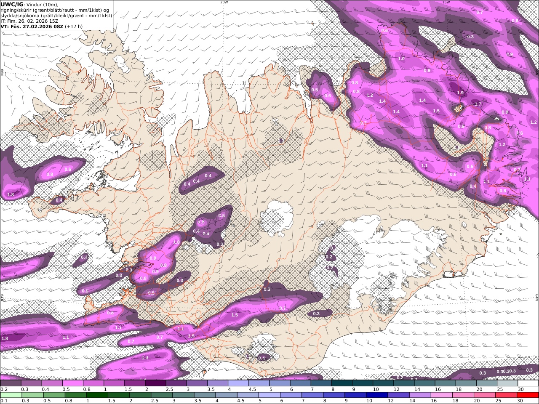Click the '30' tick label in the lower legend

tap(520, 401)
